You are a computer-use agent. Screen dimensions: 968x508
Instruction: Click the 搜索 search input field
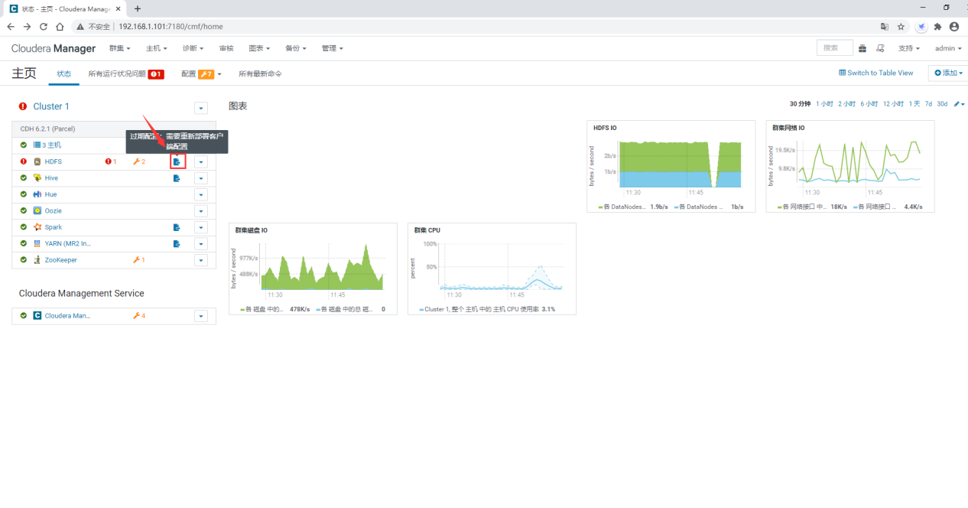point(834,48)
